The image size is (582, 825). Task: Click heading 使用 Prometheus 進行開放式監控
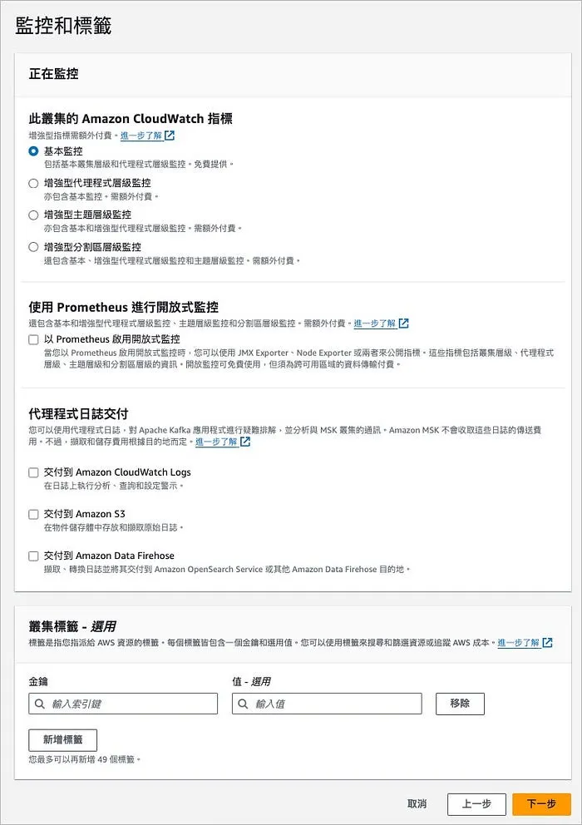(x=124, y=307)
